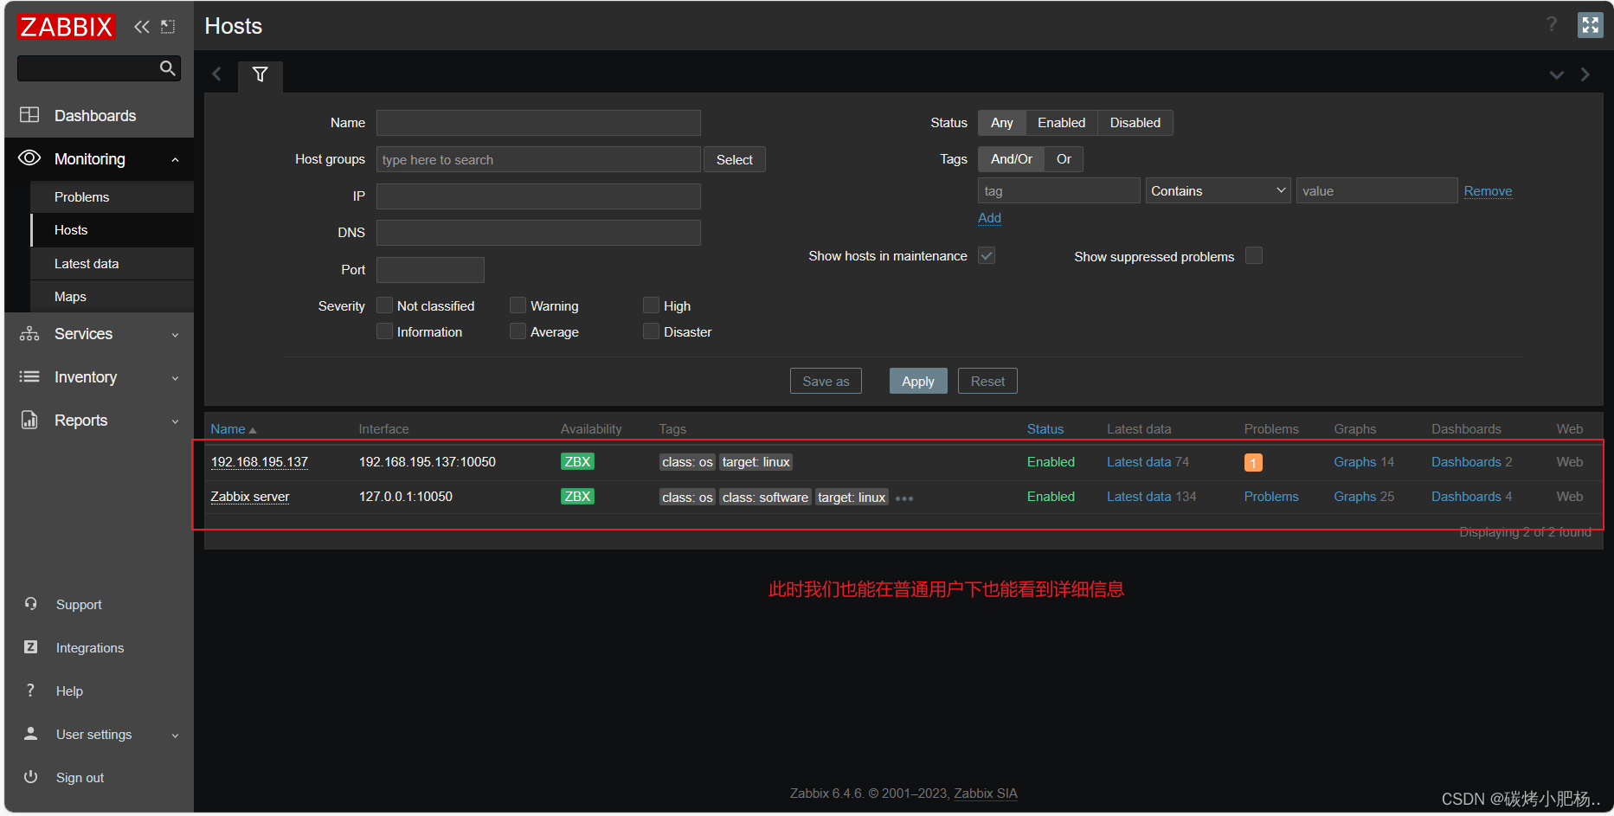
Task: Click ZBX availability badge for Zabbix server
Action: click(577, 497)
